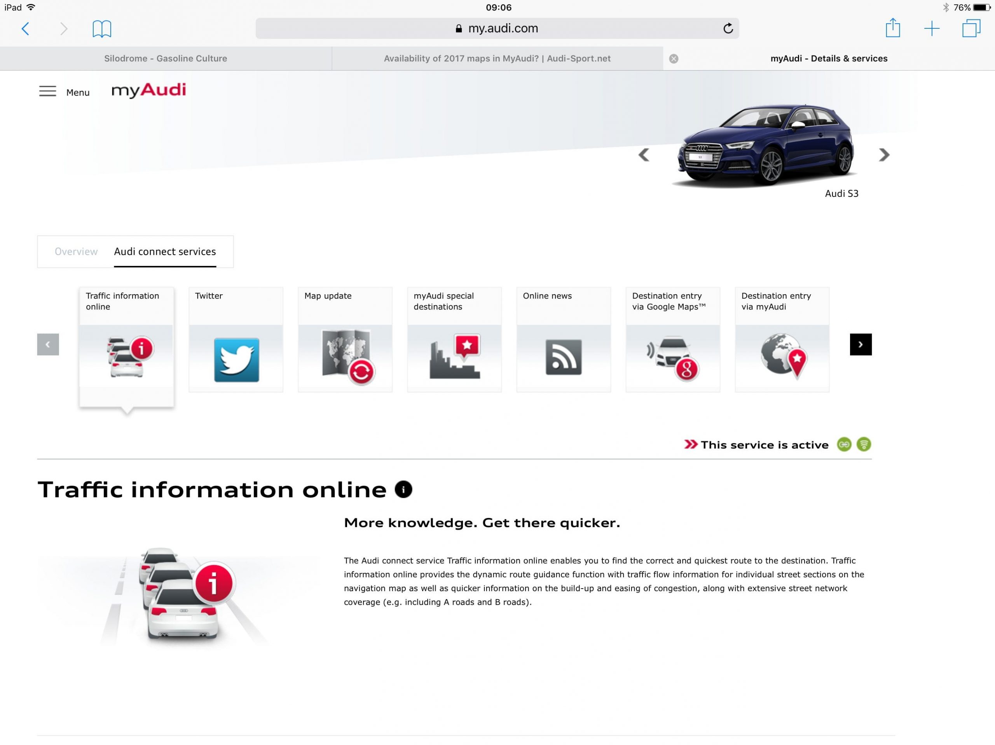Screen dimensions: 995x745
Task: Show next vehicle with right chevron
Action: point(884,155)
